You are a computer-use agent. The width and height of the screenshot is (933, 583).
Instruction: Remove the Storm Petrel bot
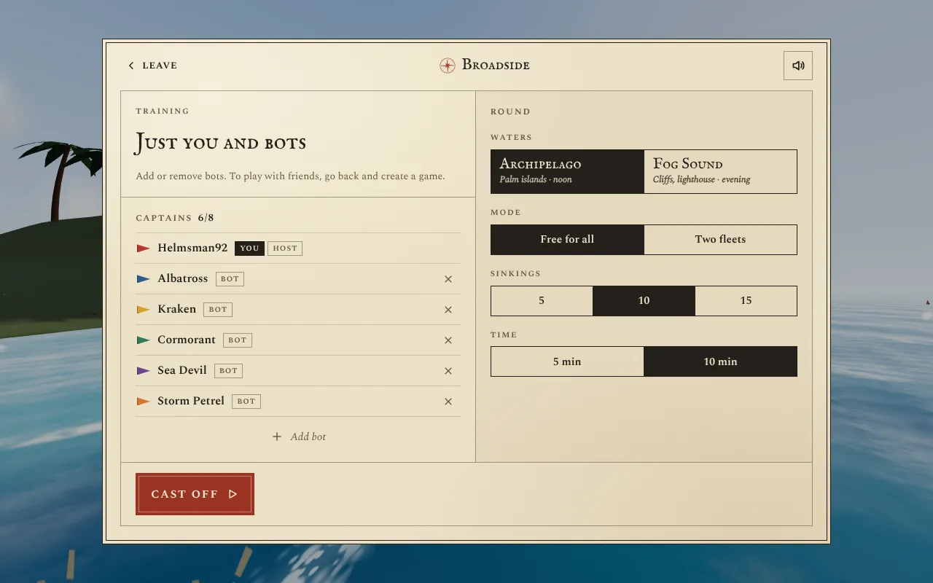(x=448, y=402)
